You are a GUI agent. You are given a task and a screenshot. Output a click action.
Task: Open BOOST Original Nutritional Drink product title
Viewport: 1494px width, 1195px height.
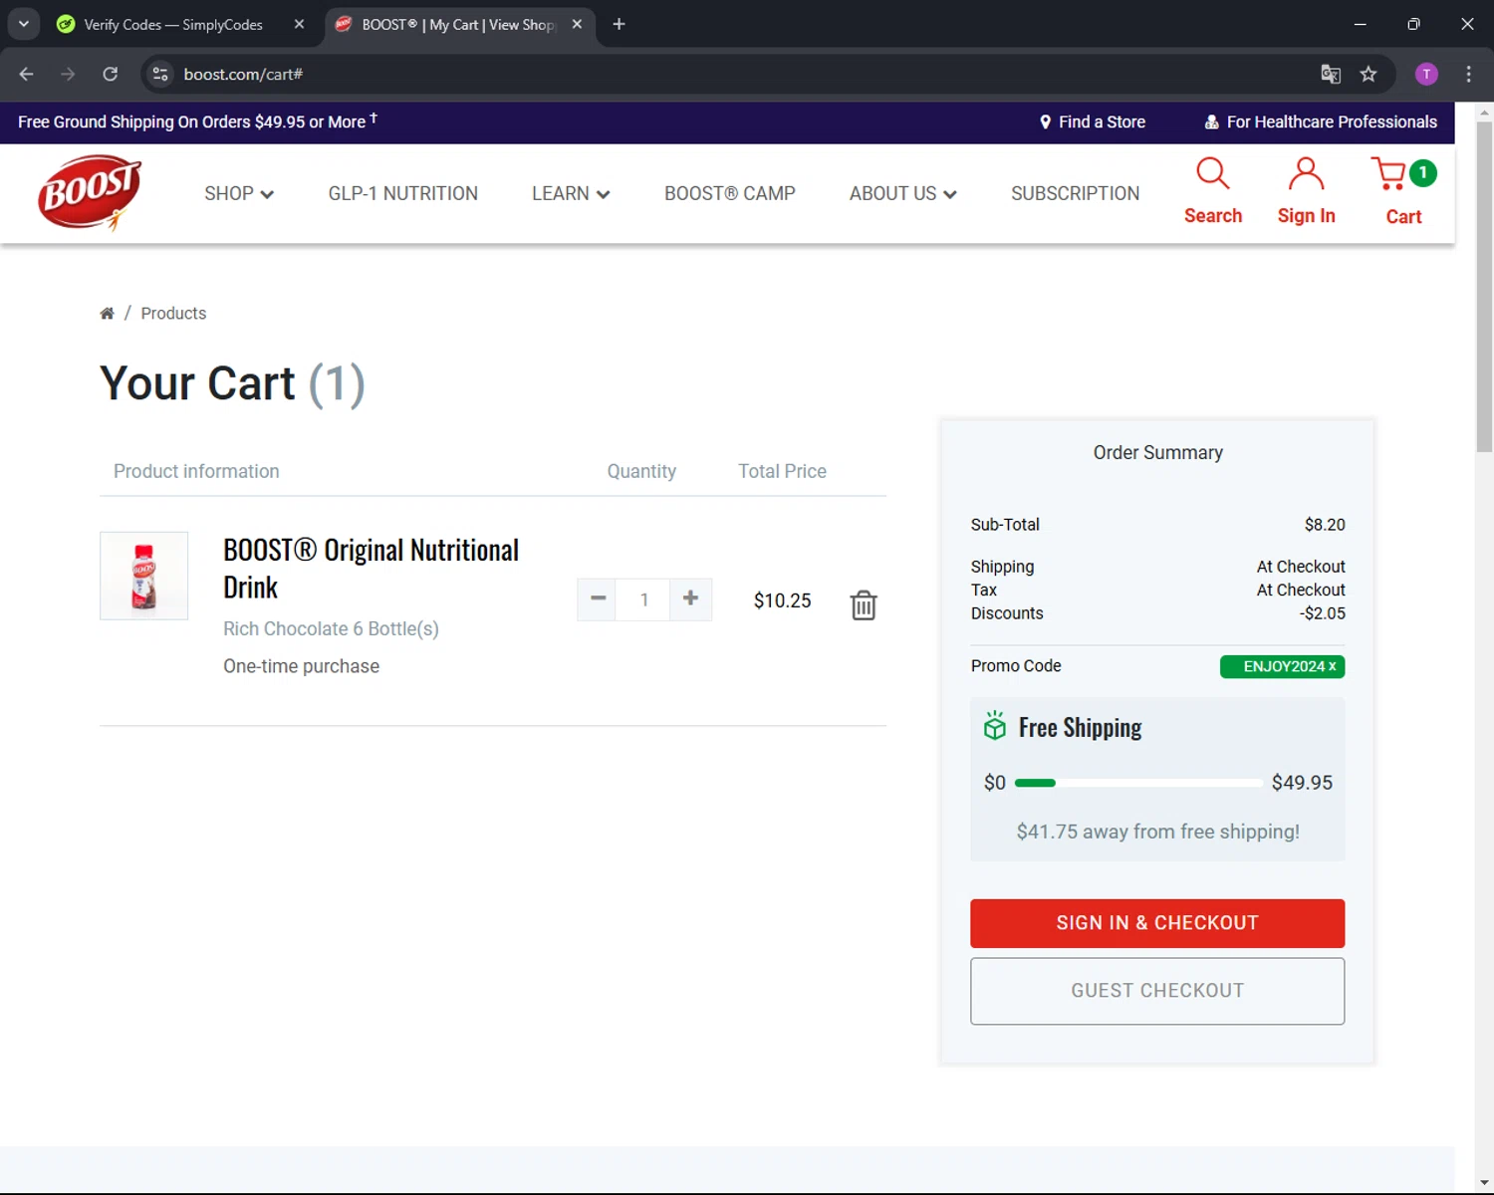pyautogui.click(x=371, y=569)
